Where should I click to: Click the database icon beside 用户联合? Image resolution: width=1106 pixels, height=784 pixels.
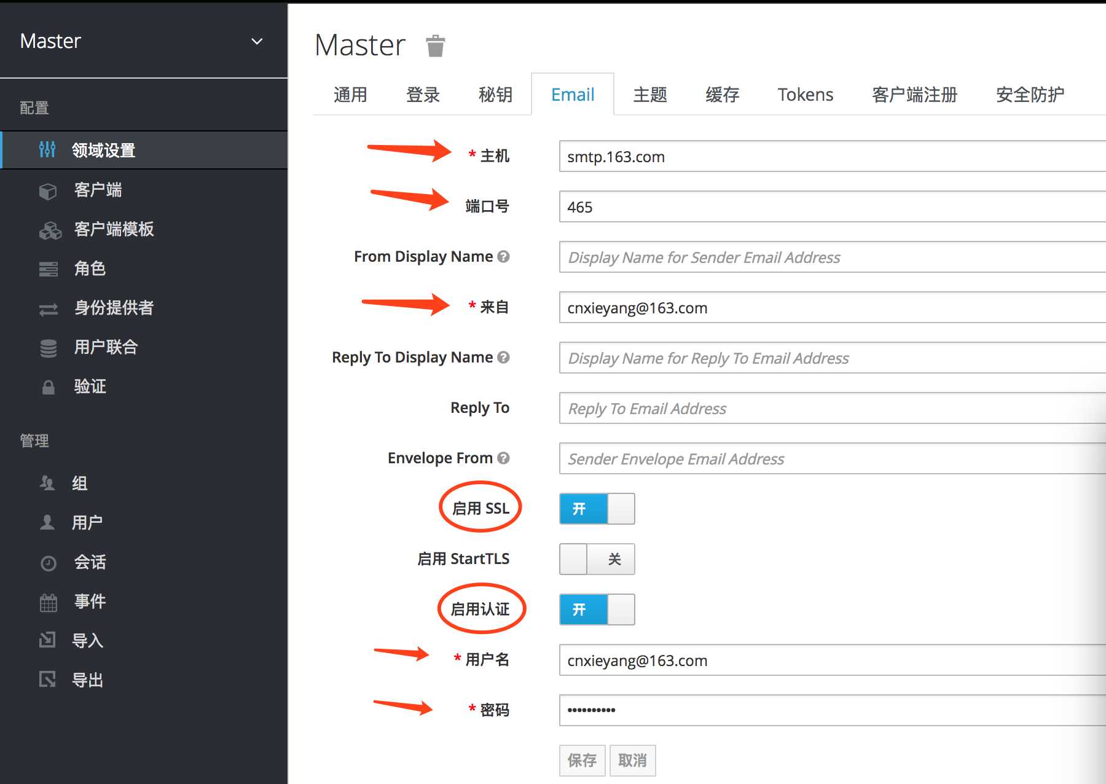pos(49,348)
